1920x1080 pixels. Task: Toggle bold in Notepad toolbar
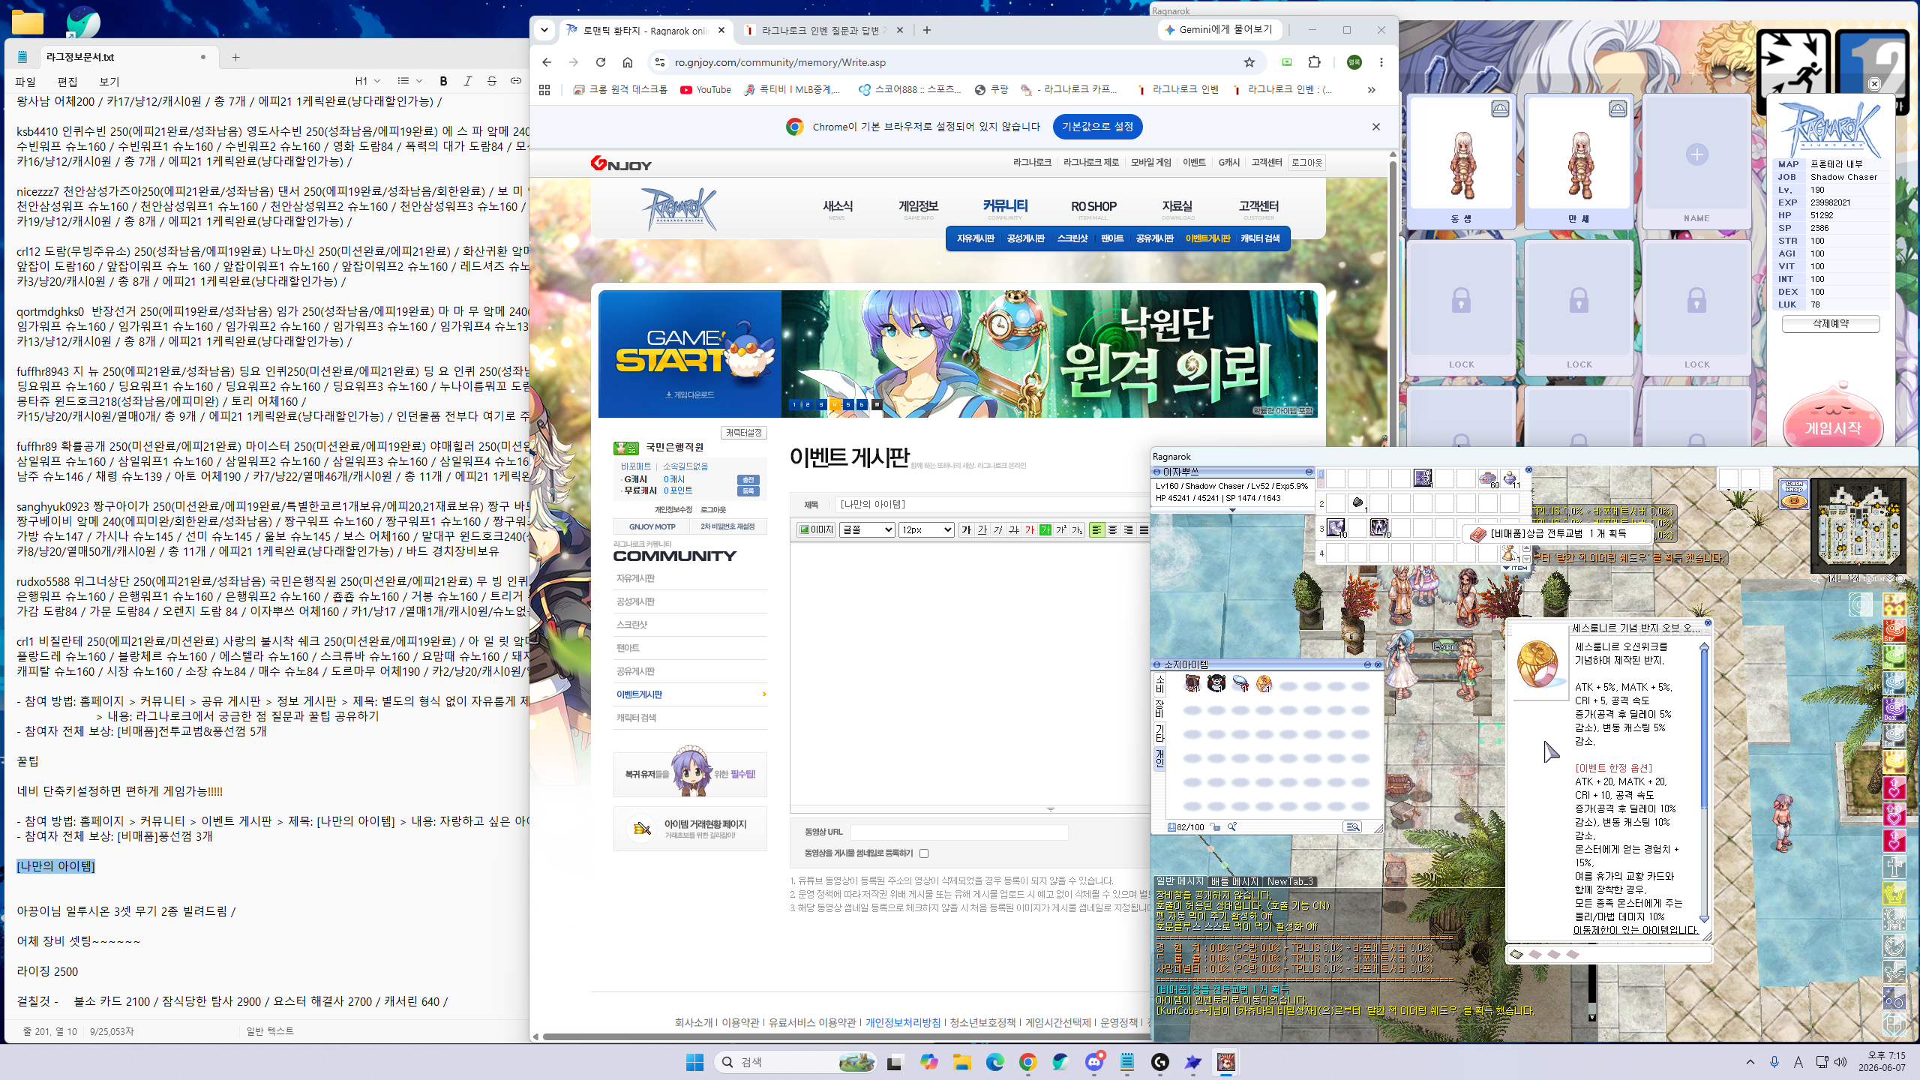tap(443, 81)
